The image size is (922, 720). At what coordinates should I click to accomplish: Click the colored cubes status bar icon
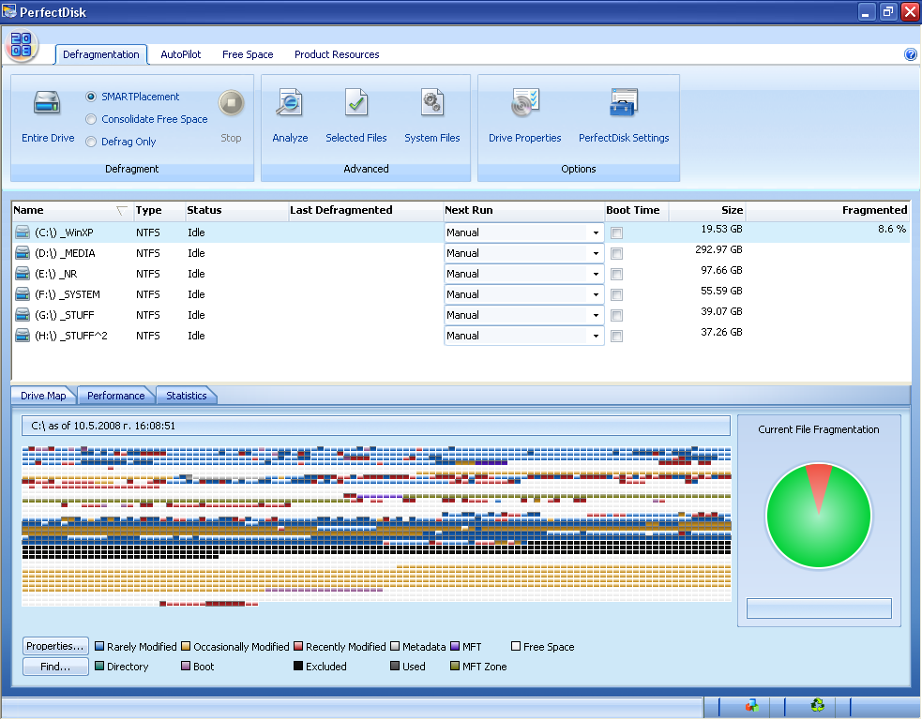(751, 705)
